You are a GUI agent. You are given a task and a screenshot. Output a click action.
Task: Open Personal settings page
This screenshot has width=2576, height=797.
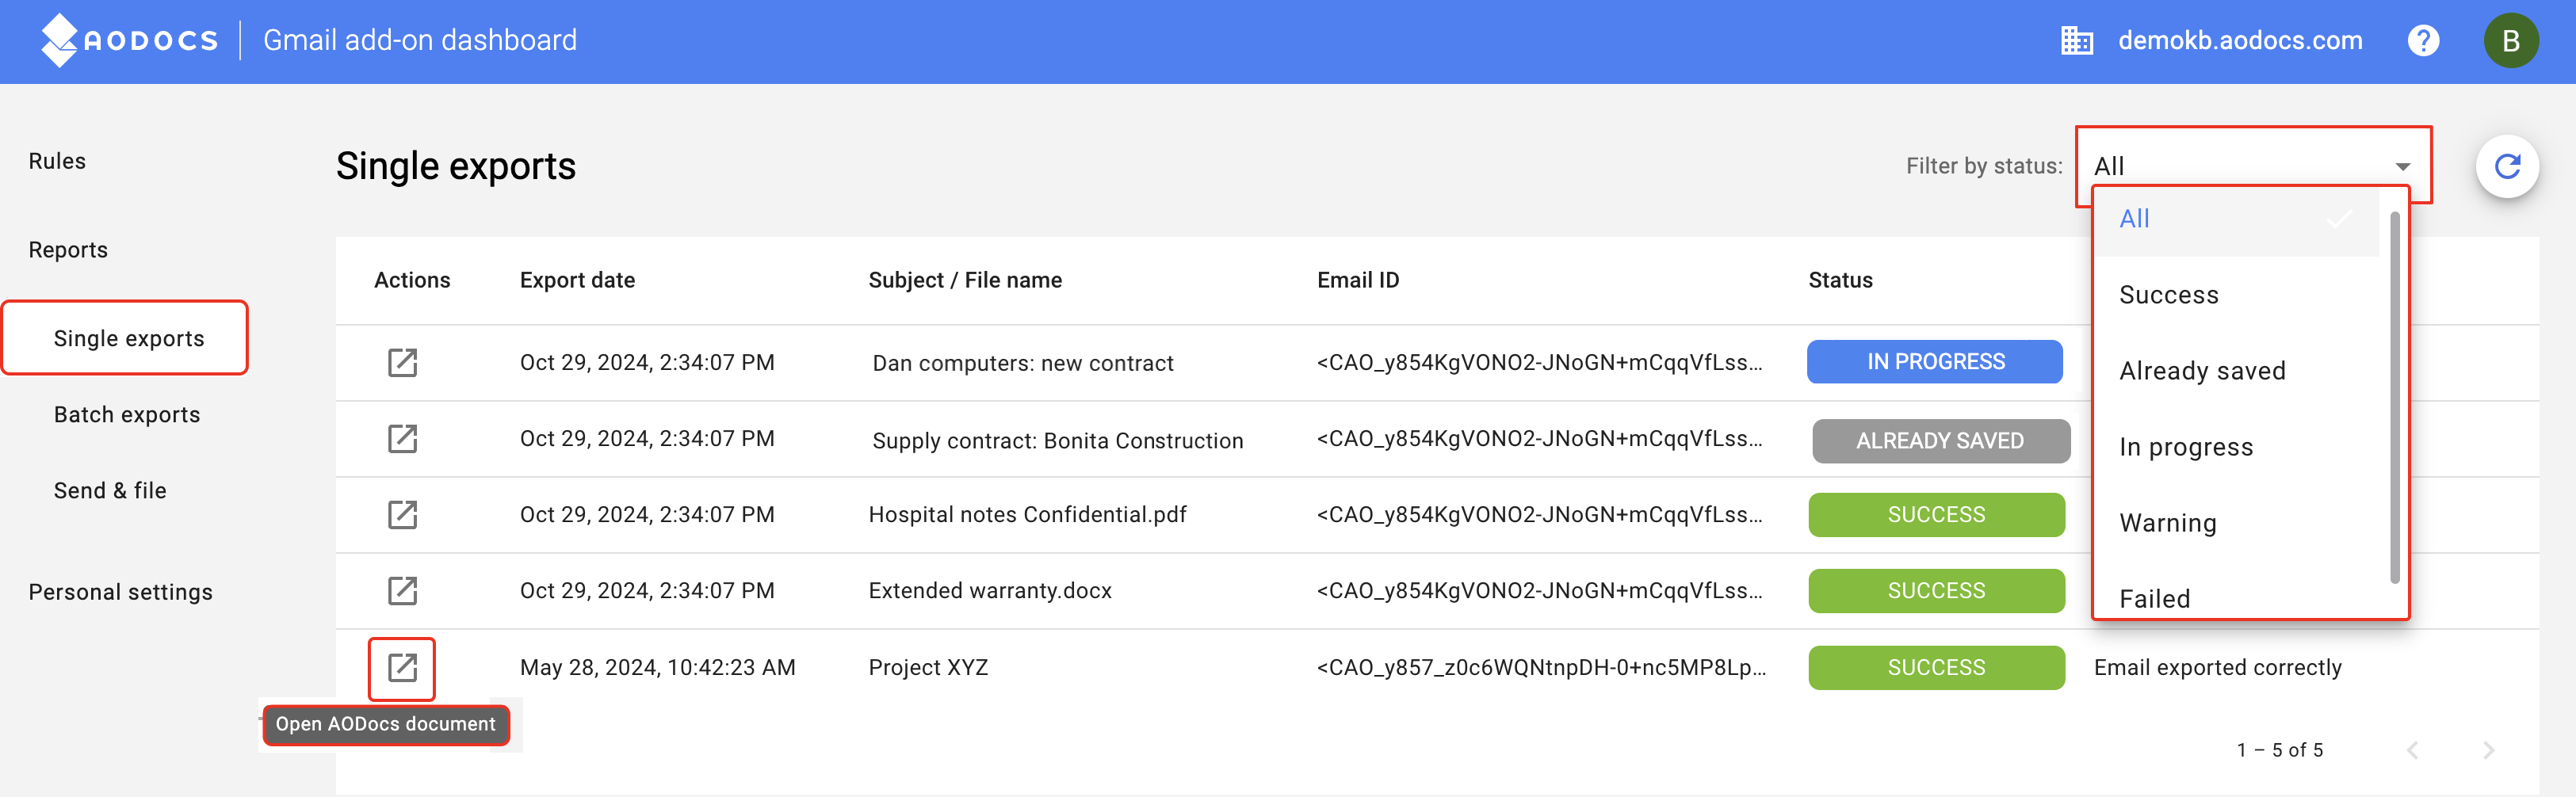(120, 592)
